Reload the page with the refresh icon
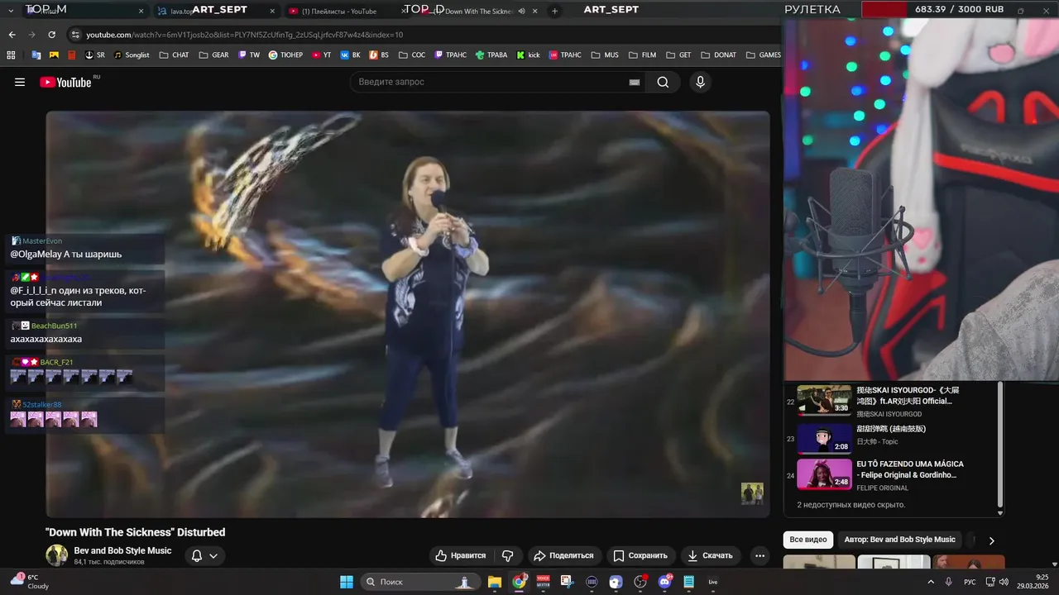 pos(51,35)
